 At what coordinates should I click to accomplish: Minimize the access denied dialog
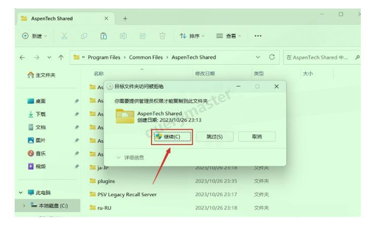[x=238, y=86]
